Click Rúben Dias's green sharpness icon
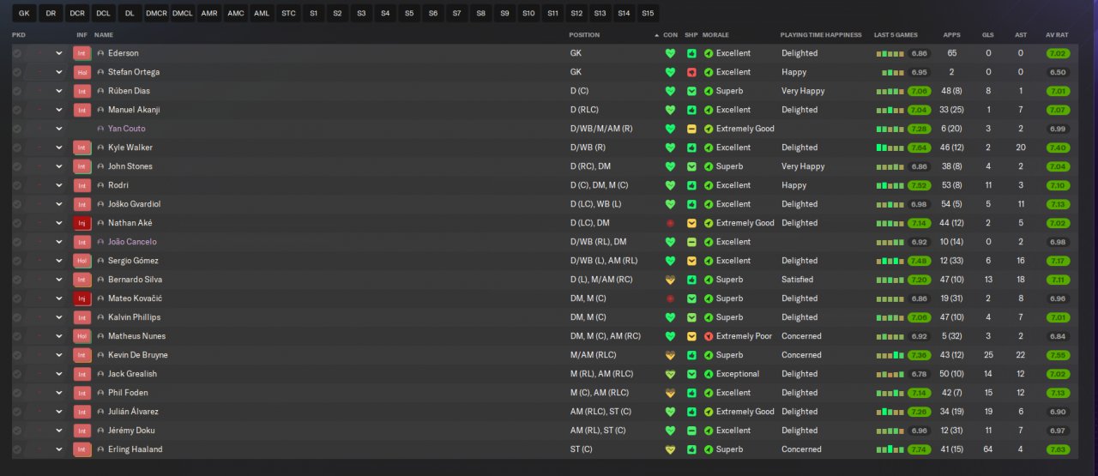This screenshot has width=1098, height=476. (691, 91)
